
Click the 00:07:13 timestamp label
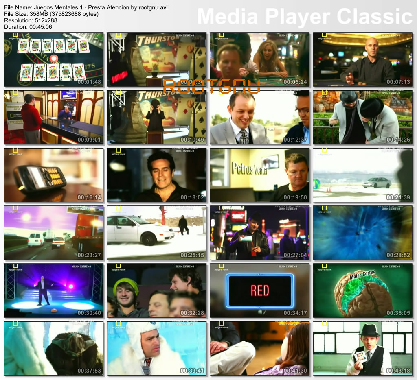click(398, 82)
